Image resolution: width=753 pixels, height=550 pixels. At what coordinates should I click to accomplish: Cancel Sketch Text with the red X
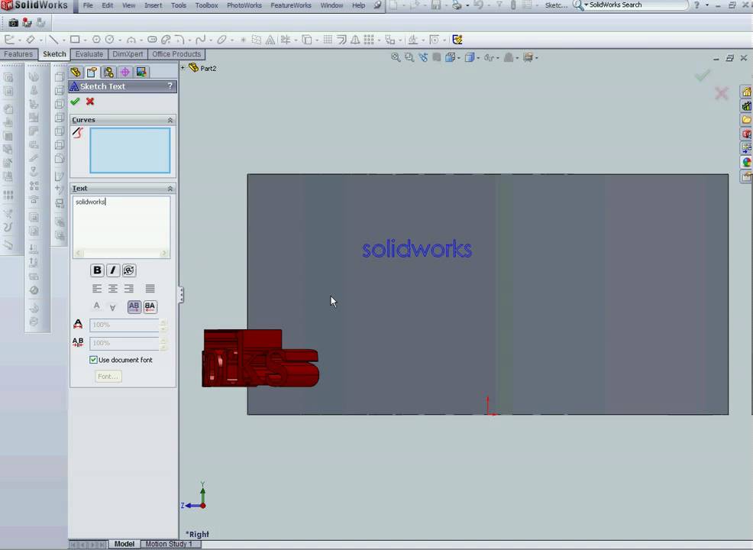90,102
